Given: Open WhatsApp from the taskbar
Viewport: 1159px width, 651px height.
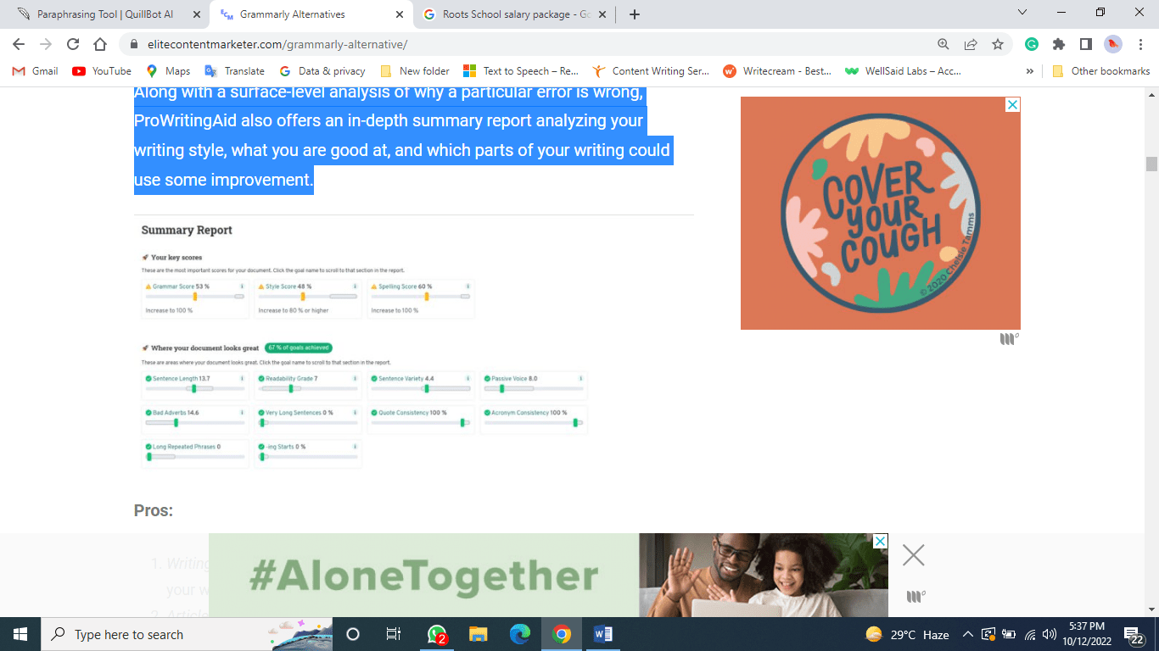Looking at the screenshot, I should coord(437,634).
